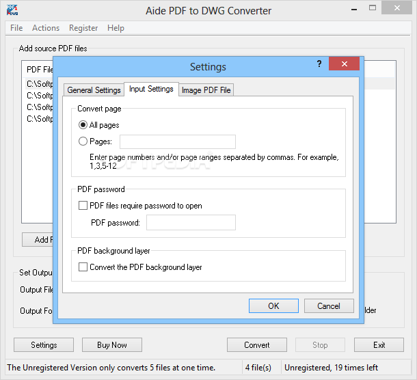Click the Stop button
Viewport: 417px width, 380px height.
click(320, 345)
